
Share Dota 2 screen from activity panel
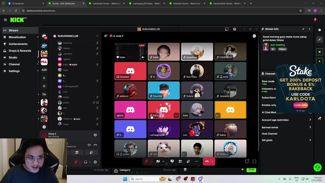(95, 135)
